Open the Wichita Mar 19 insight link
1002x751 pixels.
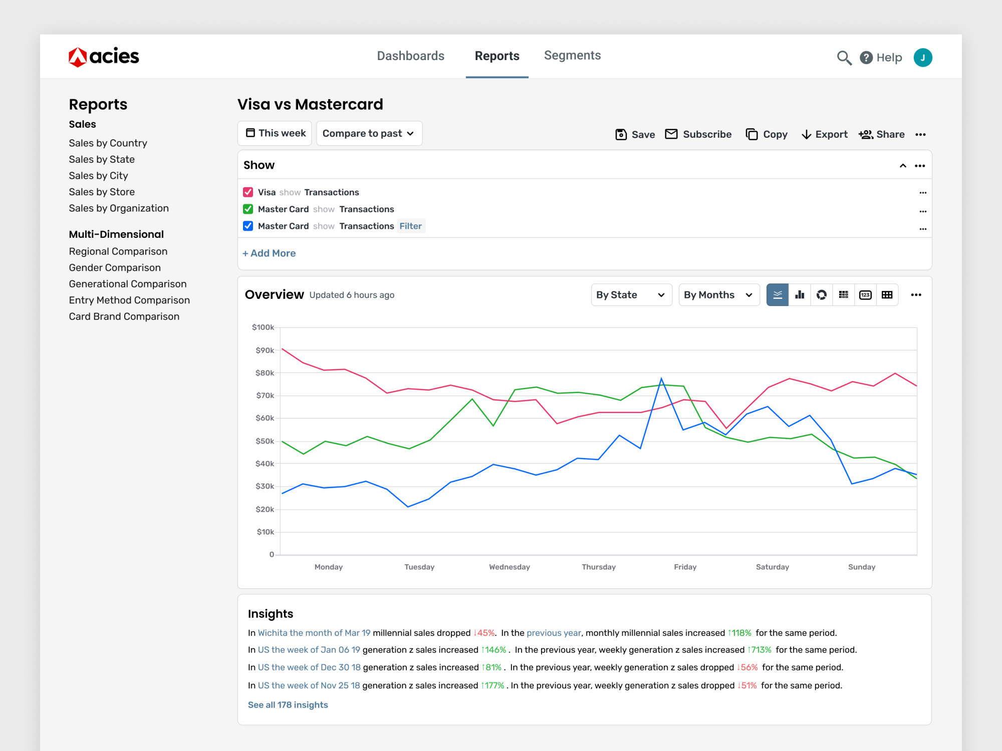[314, 633]
